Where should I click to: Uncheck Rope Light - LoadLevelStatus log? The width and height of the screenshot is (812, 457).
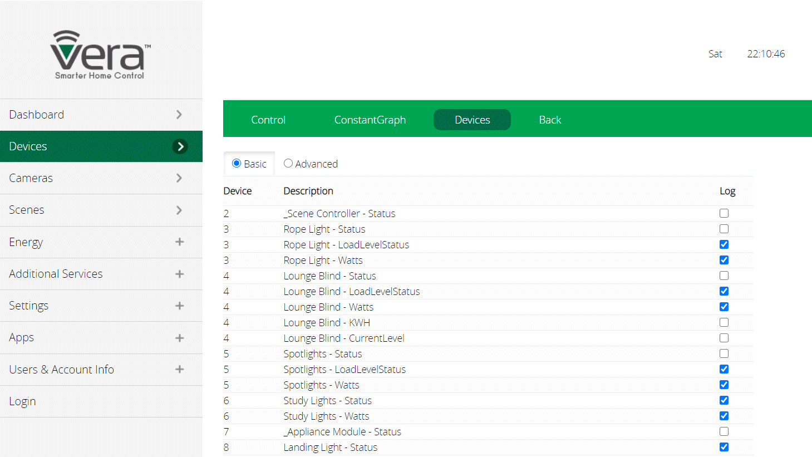tap(724, 244)
